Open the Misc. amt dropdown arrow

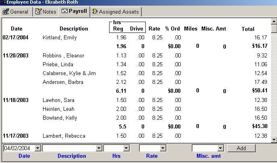pyautogui.click(x=220, y=148)
